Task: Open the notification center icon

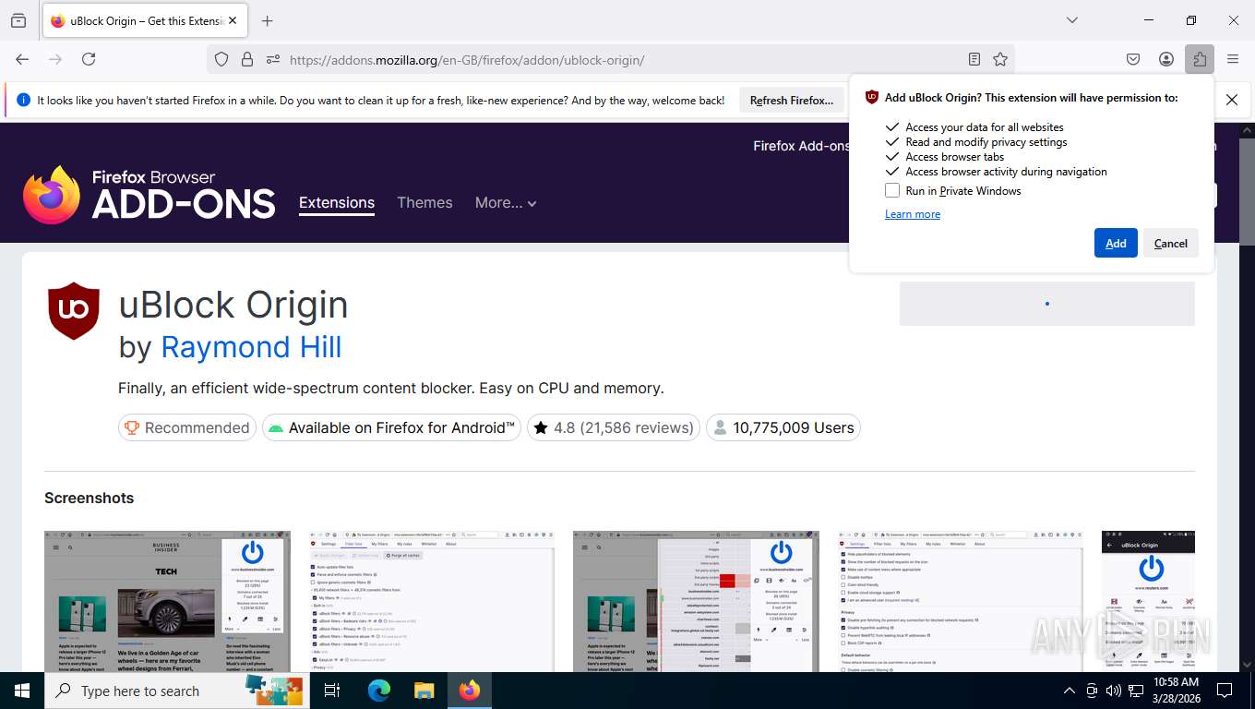Action: [1225, 691]
